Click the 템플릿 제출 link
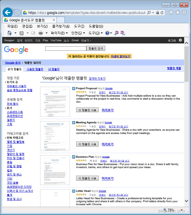Image resolution: width=191 pixels, height=215 pixels. (x=174, y=68)
